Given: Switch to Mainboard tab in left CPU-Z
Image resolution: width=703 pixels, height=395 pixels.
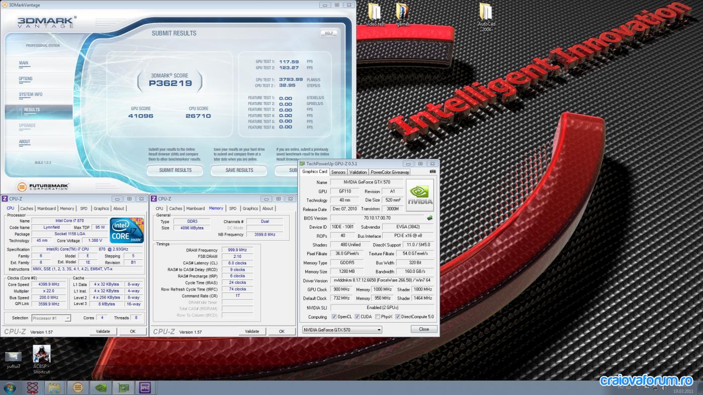Looking at the screenshot, I should [47, 209].
